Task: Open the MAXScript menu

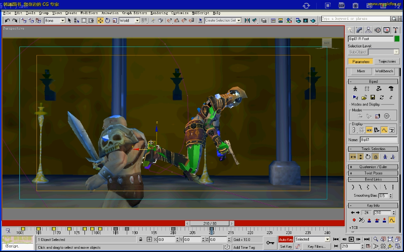Action: click(x=200, y=13)
